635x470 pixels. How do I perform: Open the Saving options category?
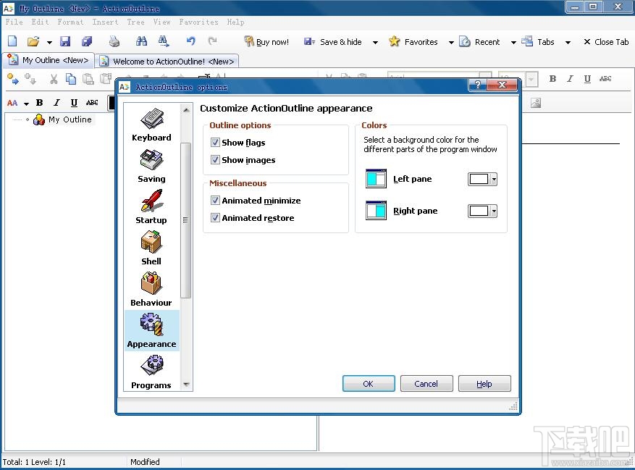[151, 166]
